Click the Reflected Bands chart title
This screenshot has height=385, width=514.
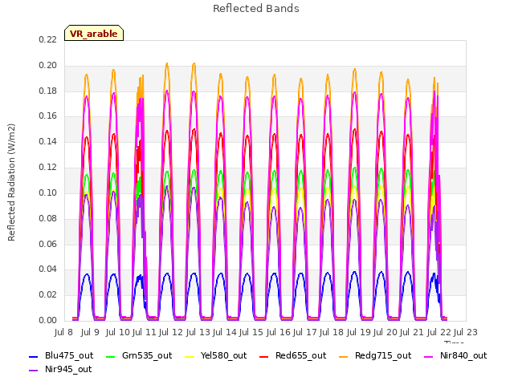tap(256, 9)
